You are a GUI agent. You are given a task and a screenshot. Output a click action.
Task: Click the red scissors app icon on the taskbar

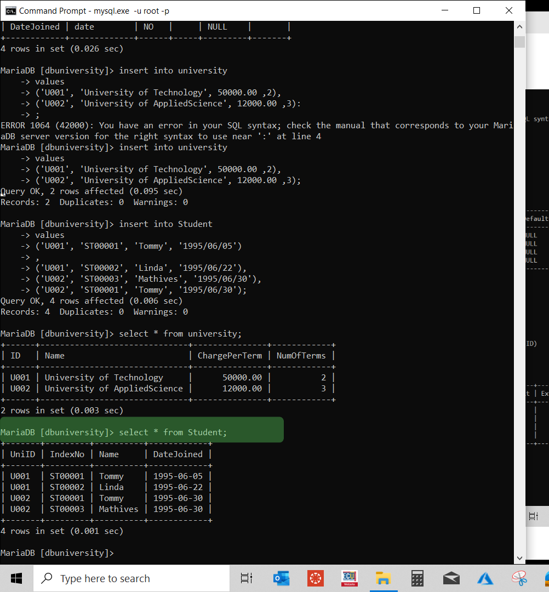519,578
